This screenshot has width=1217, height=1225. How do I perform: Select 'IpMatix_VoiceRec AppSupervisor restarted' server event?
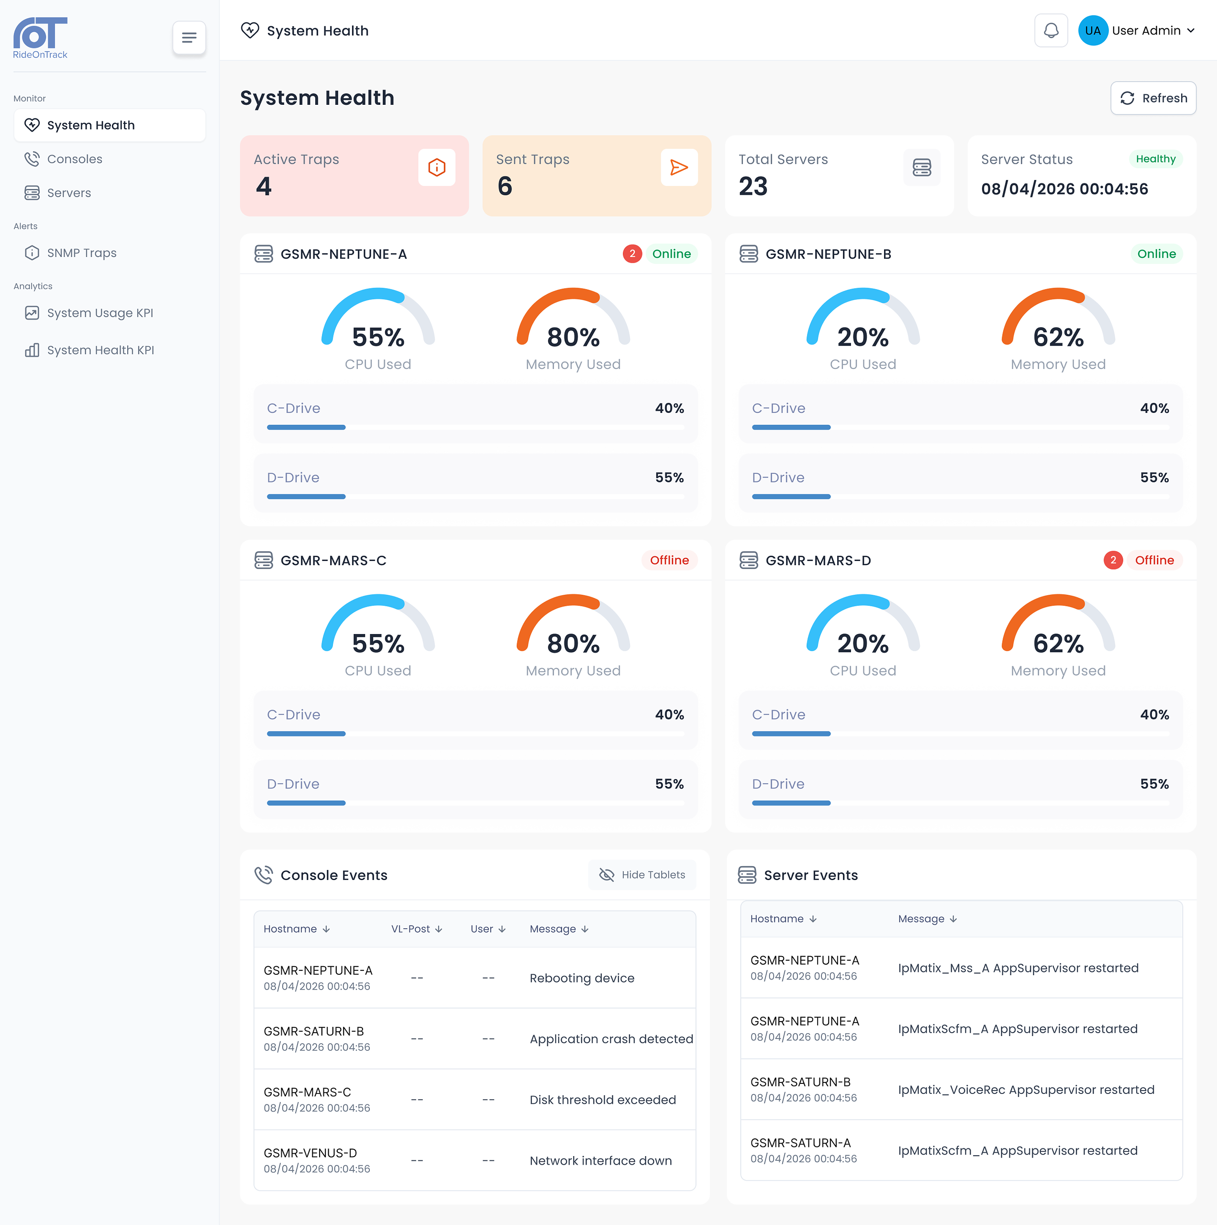pyautogui.click(x=1026, y=1090)
